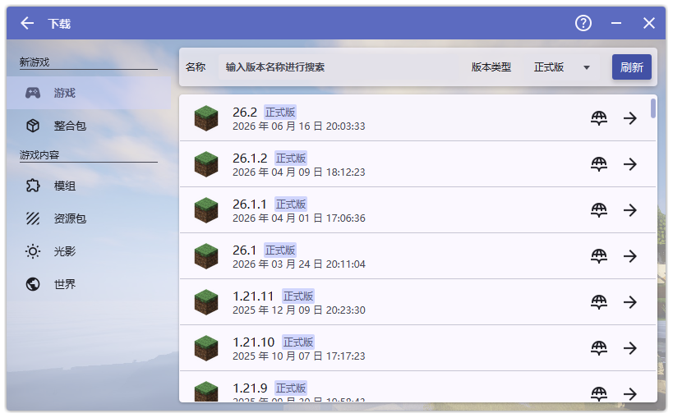Click the date 2026 年 04 月 01 日 17:06:36

299,218
